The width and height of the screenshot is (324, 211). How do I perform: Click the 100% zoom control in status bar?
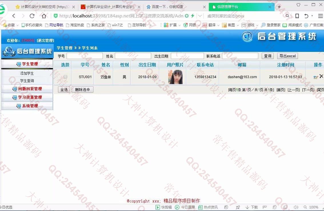point(311,207)
